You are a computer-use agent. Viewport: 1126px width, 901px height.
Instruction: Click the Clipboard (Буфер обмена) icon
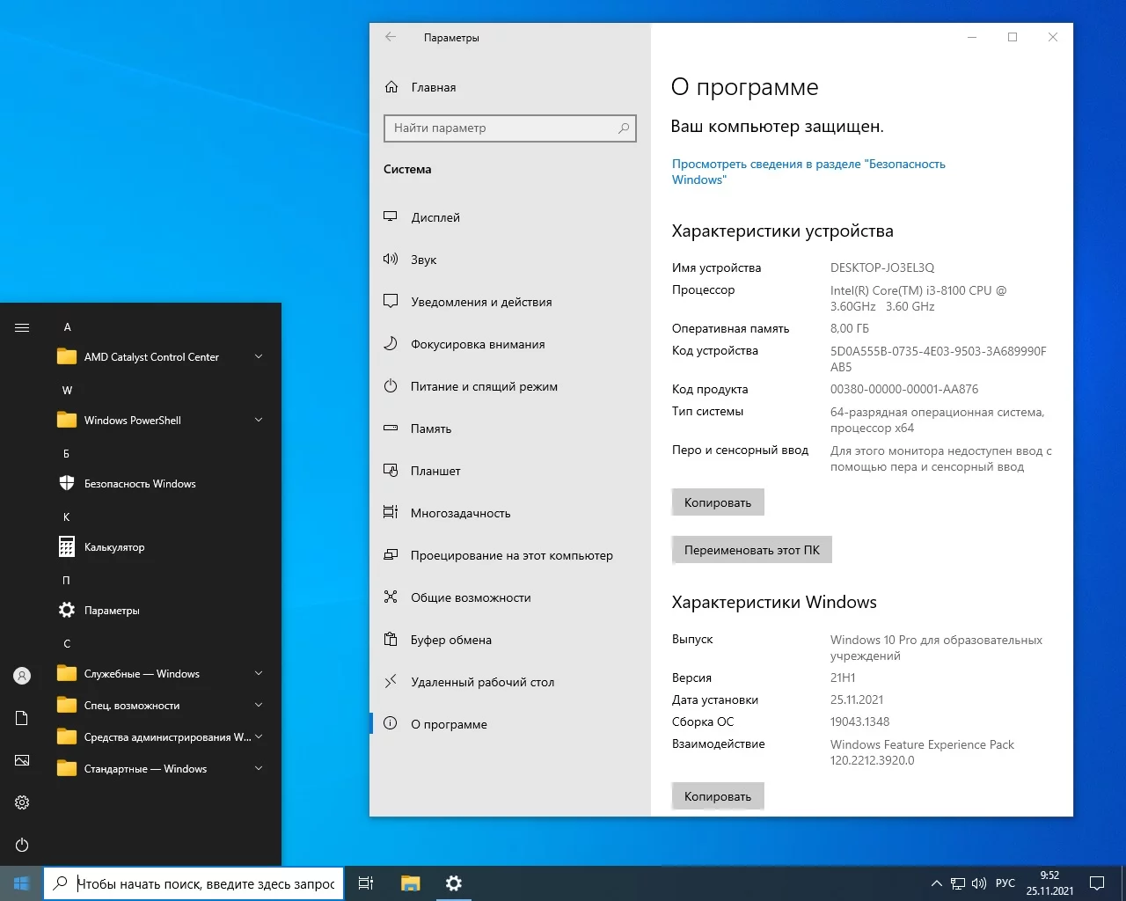[x=391, y=639]
